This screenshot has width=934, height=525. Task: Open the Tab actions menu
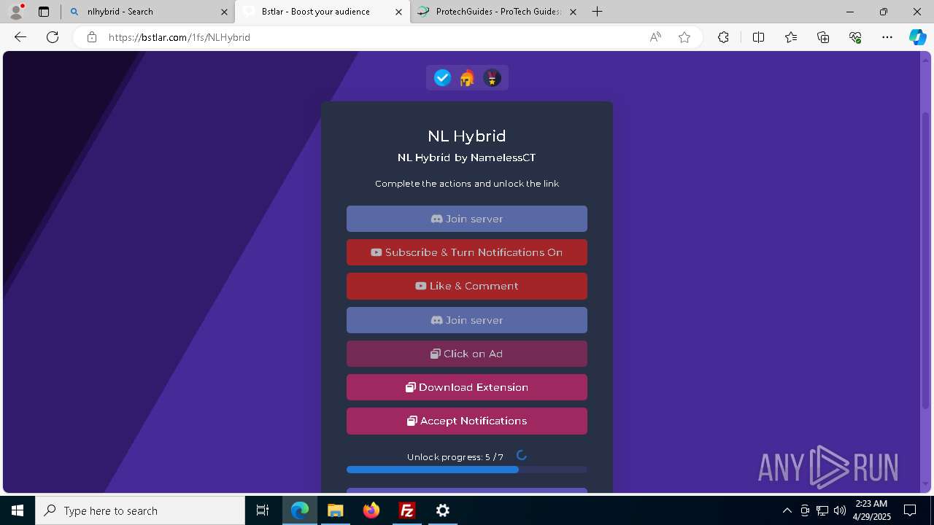[44, 12]
